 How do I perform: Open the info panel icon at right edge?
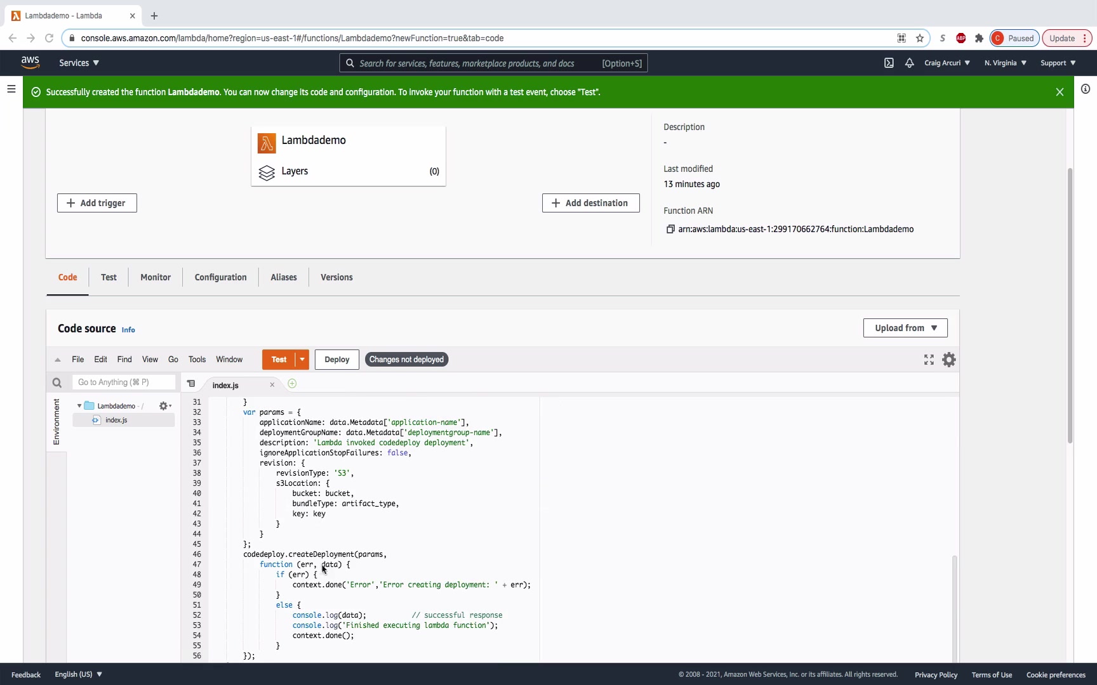coord(1086,89)
